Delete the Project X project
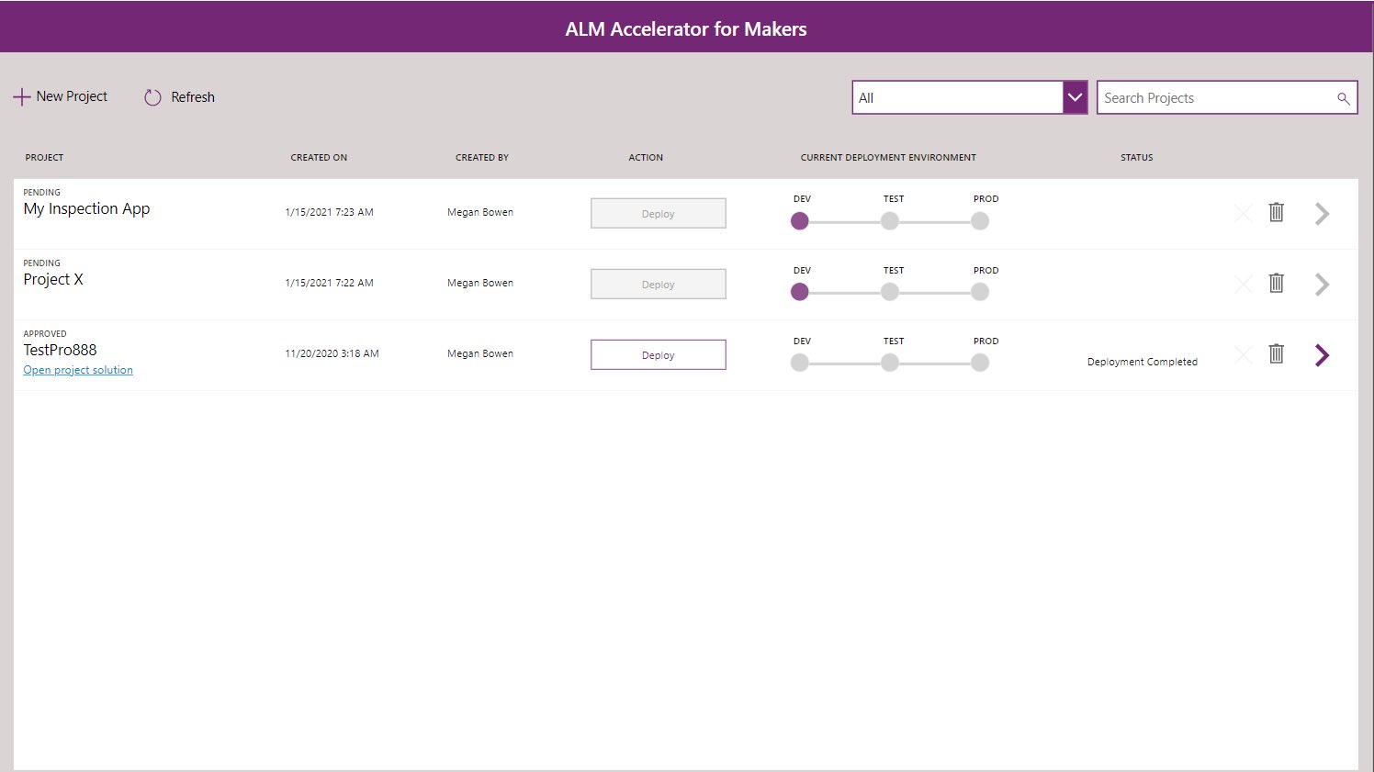This screenshot has height=772, width=1374. 1276,284
